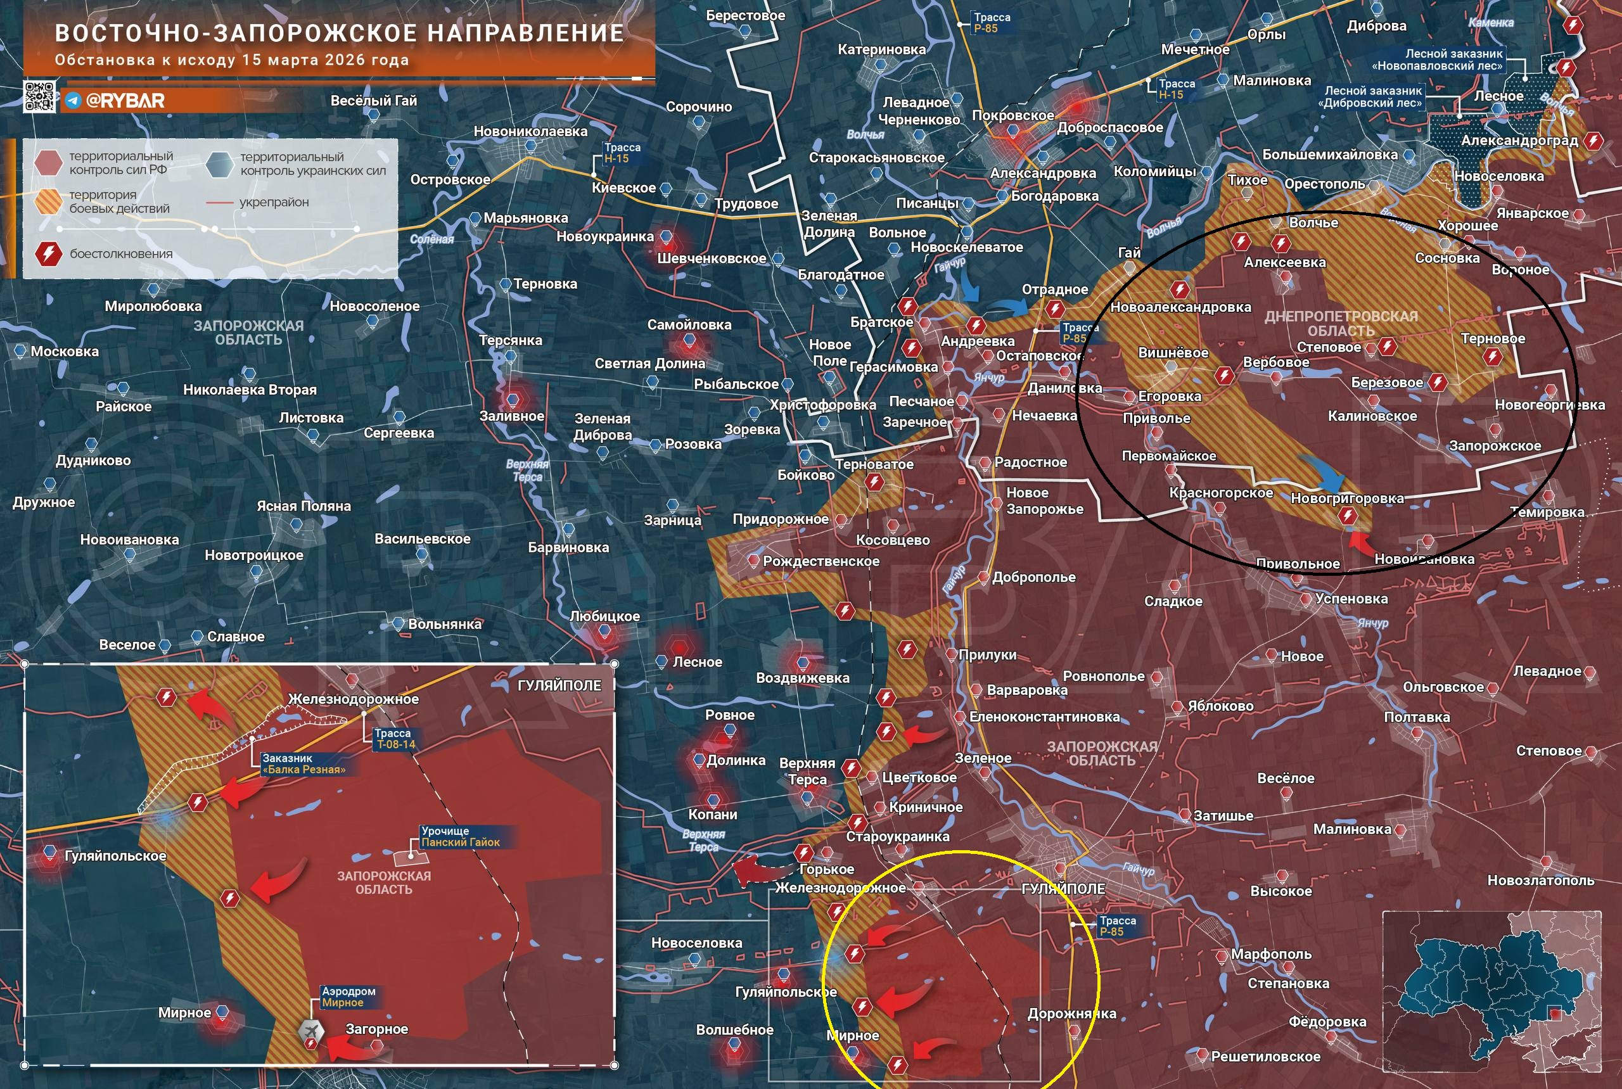Click the clash icon at Александроград
The image size is (1622, 1089).
click(x=1593, y=141)
